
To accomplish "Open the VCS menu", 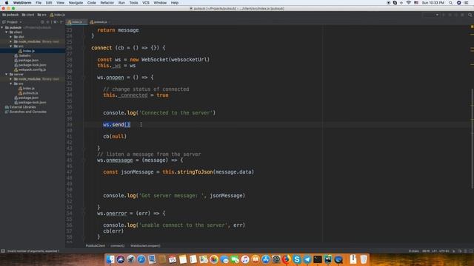I will click(x=146, y=3).
